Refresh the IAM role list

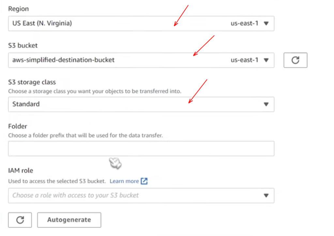20,220
